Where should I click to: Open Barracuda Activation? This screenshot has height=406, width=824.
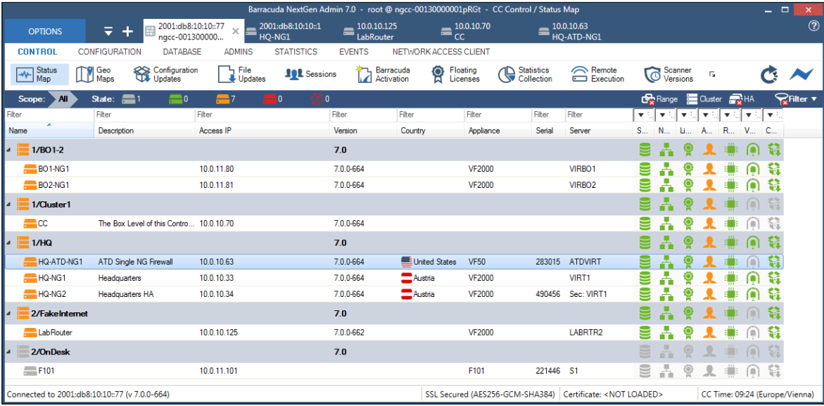383,74
